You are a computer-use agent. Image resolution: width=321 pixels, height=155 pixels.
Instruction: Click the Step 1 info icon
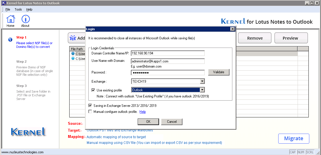10,40
